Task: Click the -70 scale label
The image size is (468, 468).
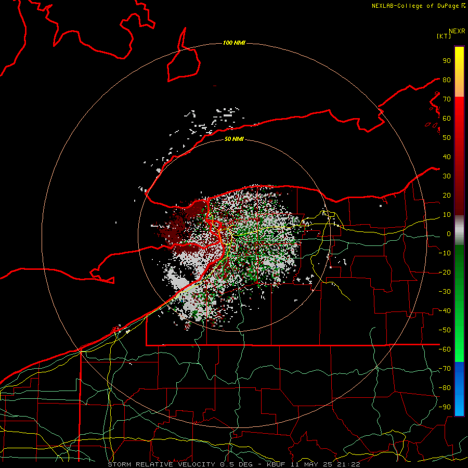Action: 445,369
